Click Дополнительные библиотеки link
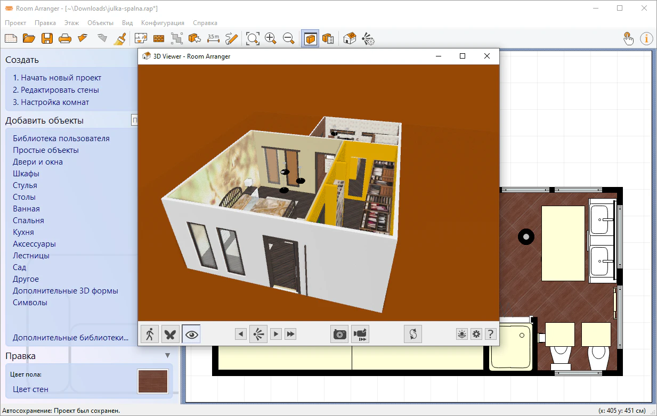The width and height of the screenshot is (657, 416). point(71,338)
